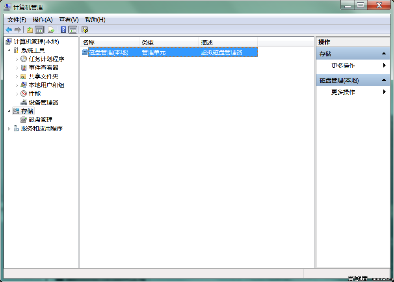
Task: Click the 事件查看器 icon in tree
Action: coord(24,68)
